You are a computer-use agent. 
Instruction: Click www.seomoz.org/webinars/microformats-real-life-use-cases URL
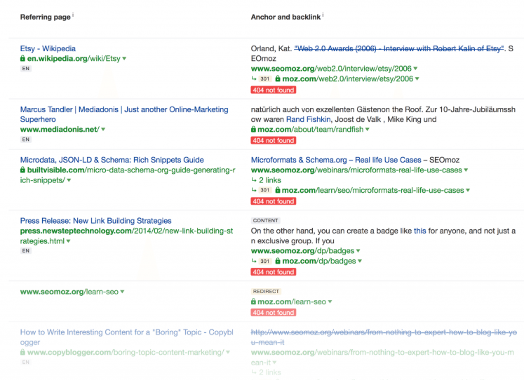coord(356,170)
